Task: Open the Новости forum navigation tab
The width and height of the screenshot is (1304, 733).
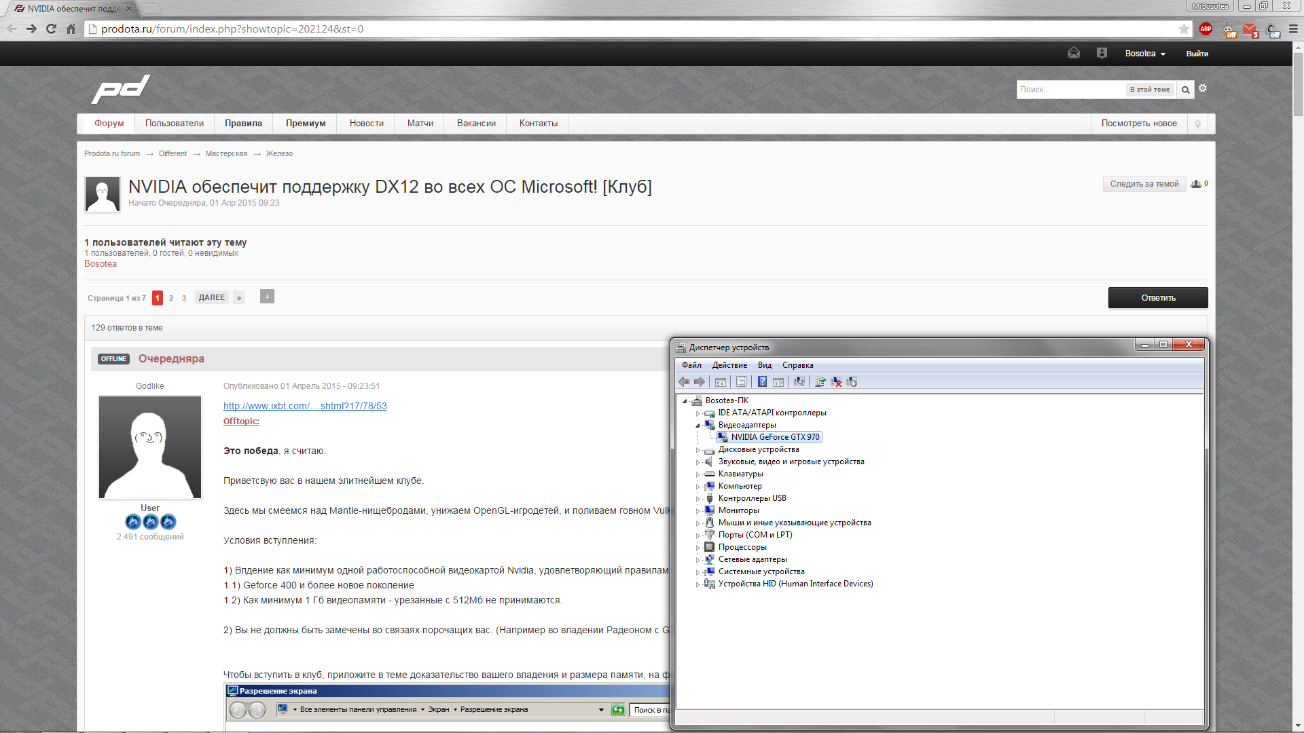Action: pos(367,124)
